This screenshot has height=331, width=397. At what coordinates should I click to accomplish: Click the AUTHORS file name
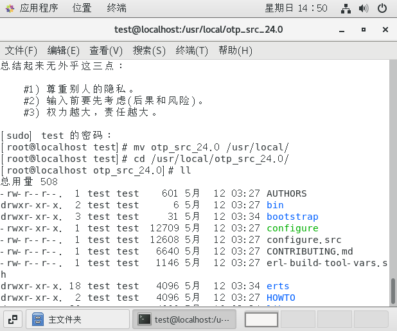click(x=287, y=193)
